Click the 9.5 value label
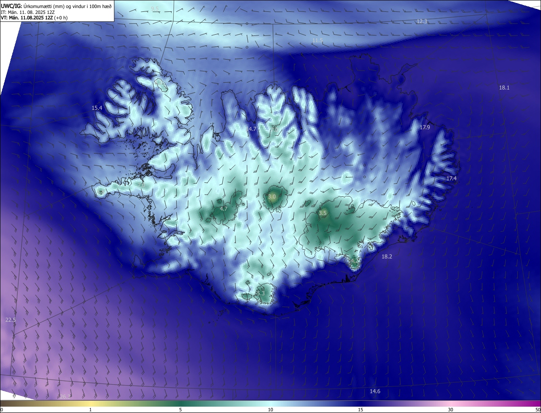The image size is (541, 413). point(155,8)
